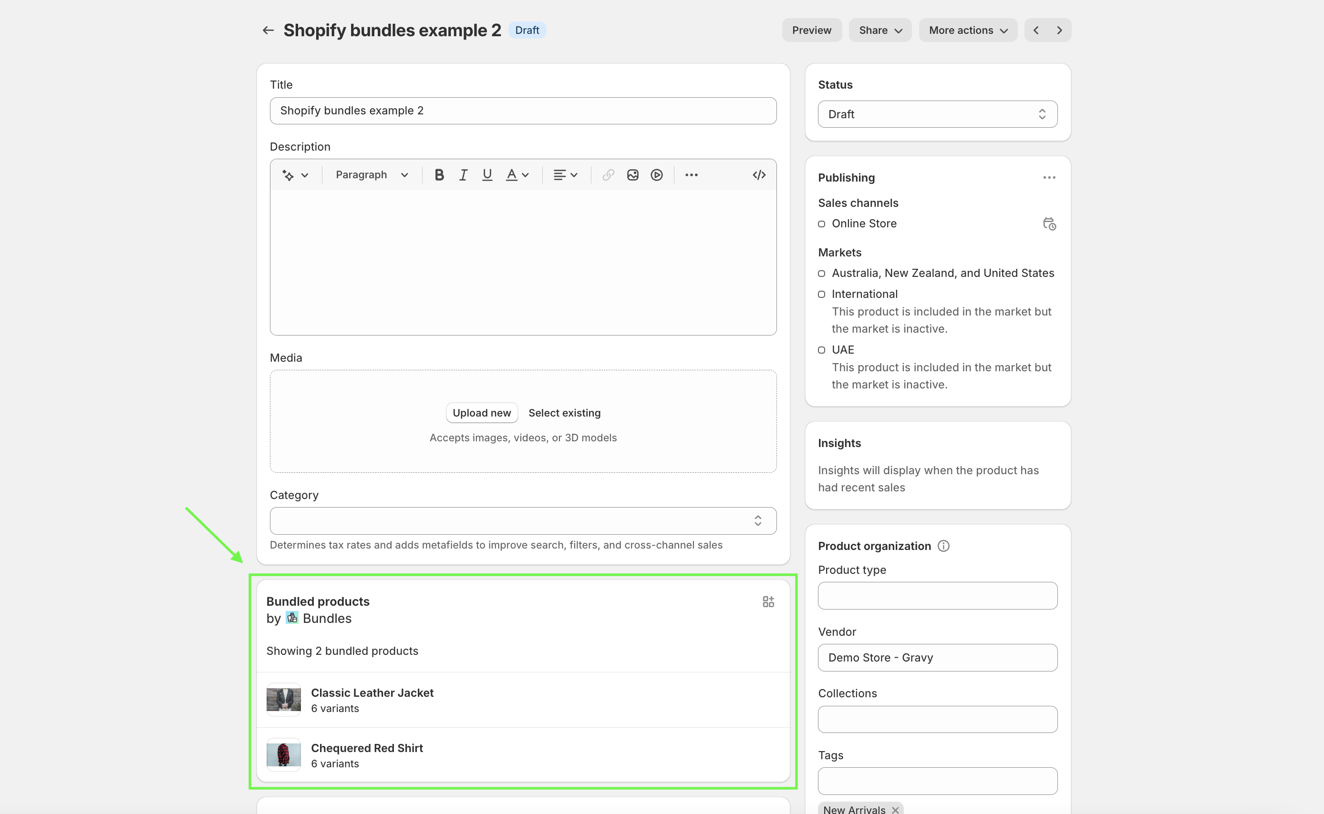The width and height of the screenshot is (1324, 814).
Task: Click the International market entry
Action: click(x=865, y=294)
